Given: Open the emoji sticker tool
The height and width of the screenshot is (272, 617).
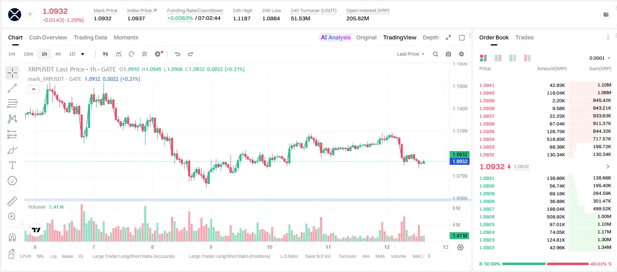Looking at the screenshot, I should click(x=12, y=181).
